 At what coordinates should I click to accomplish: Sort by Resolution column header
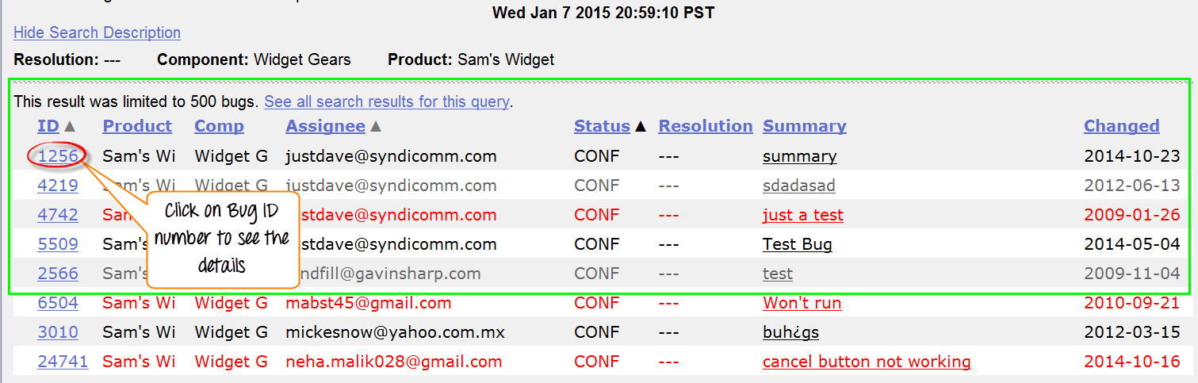pos(705,126)
